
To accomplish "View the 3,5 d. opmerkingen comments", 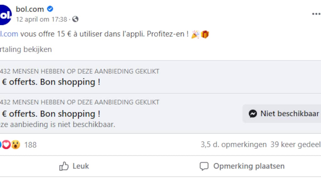I will click(234, 145).
